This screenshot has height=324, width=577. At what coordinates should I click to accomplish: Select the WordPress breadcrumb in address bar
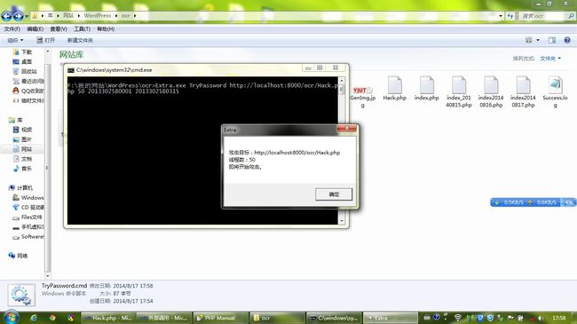(x=97, y=15)
